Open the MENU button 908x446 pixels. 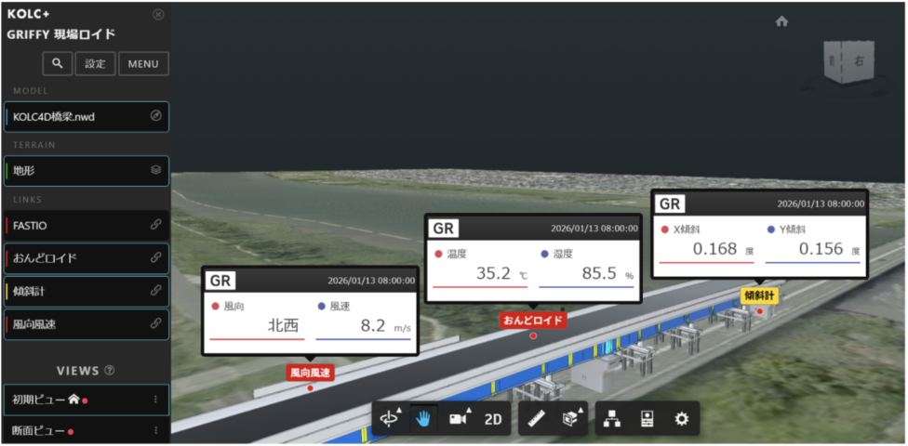[x=143, y=63]
